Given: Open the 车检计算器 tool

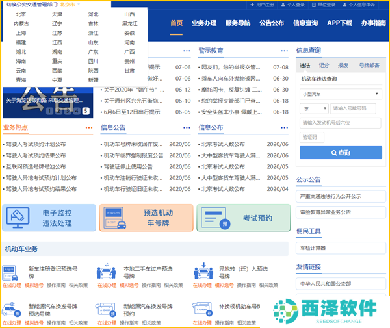Looking at the screenshot, I should coord(341,248).
